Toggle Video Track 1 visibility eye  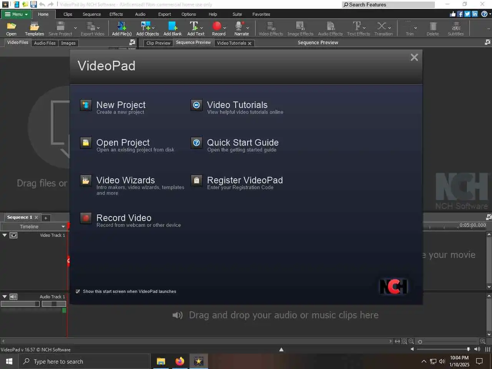(x=13, y=235)
